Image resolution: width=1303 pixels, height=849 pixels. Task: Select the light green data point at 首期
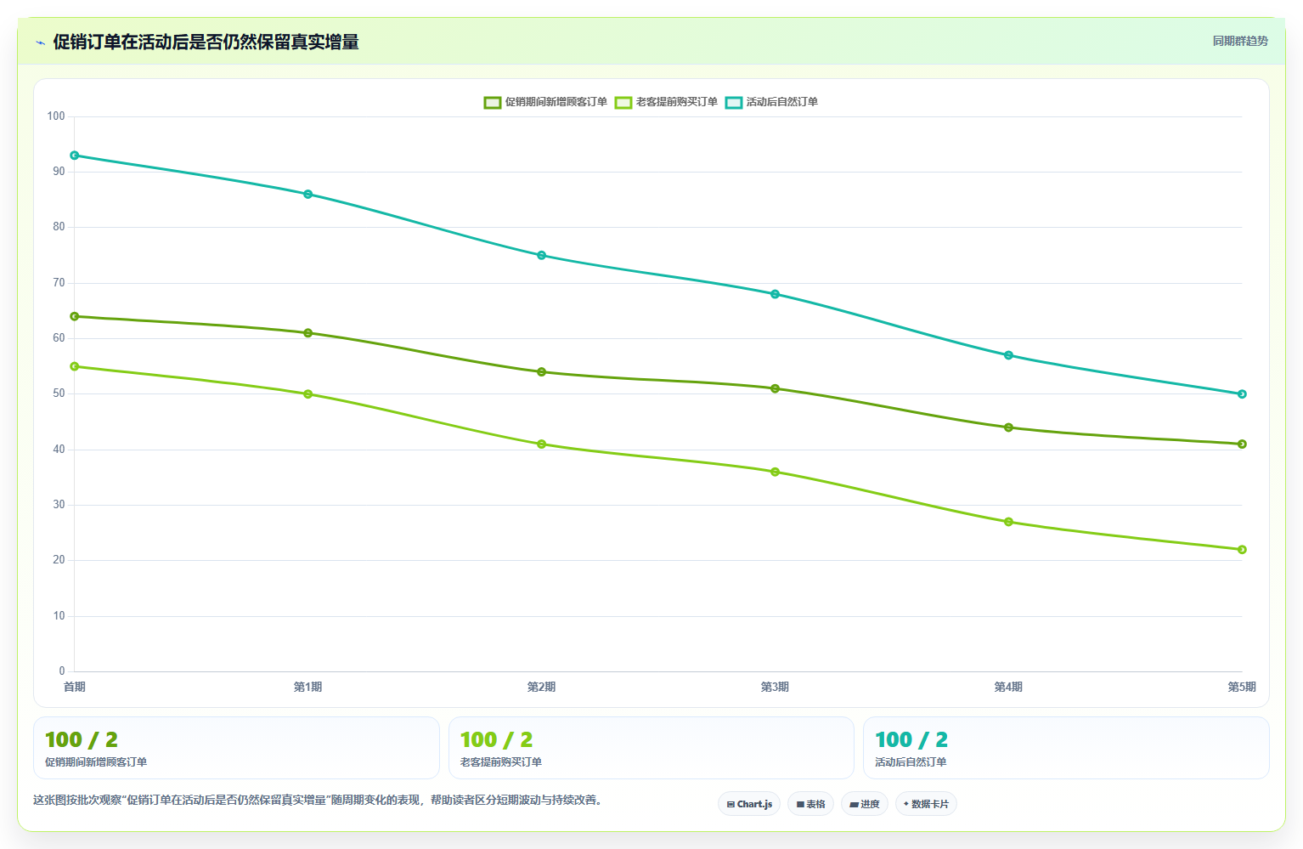click(75, 366)
